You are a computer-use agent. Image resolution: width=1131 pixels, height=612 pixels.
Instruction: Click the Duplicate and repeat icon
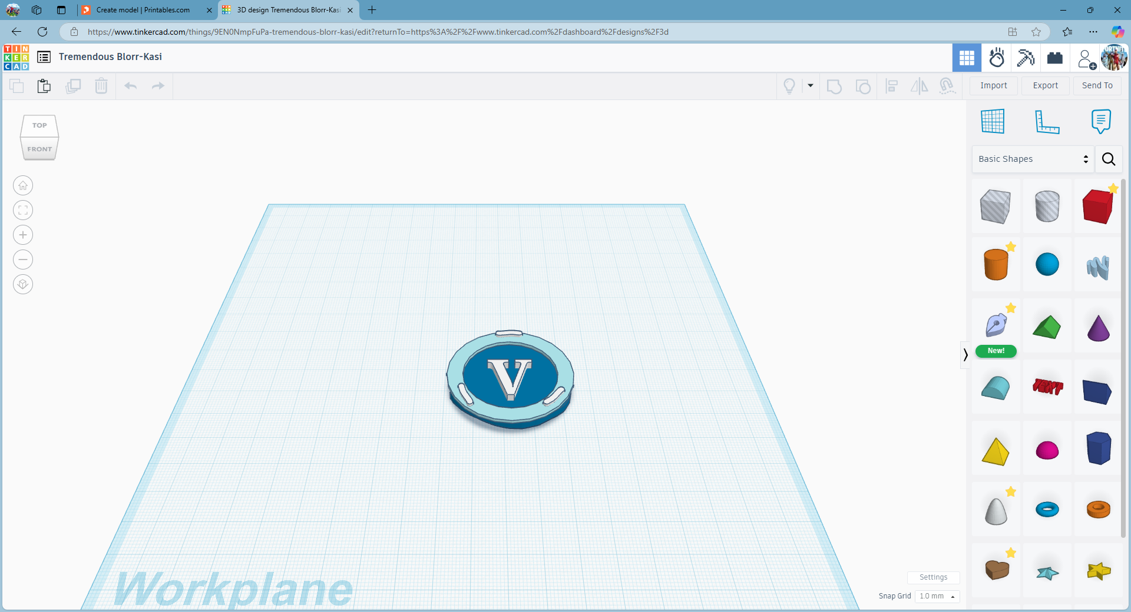[x=73, y=86]
